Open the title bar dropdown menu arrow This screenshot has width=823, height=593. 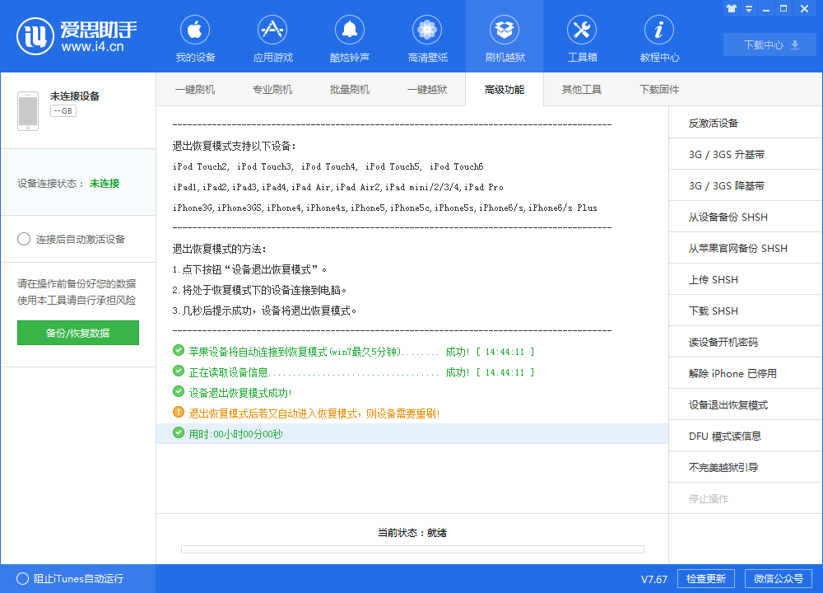pyautogui.click(x=749, y=9)
